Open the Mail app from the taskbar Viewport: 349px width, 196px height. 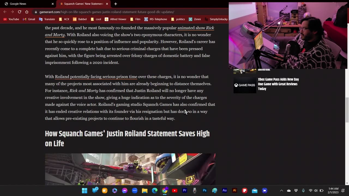[255, 191]
